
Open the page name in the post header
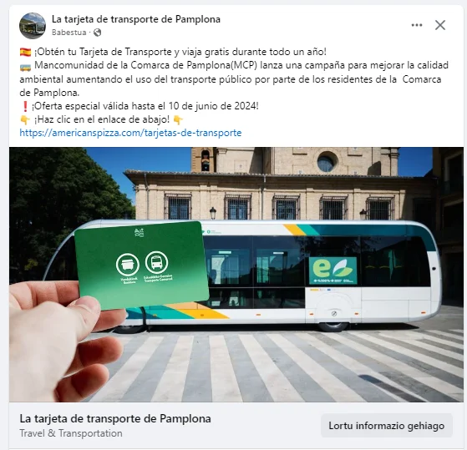pos(136,19)
